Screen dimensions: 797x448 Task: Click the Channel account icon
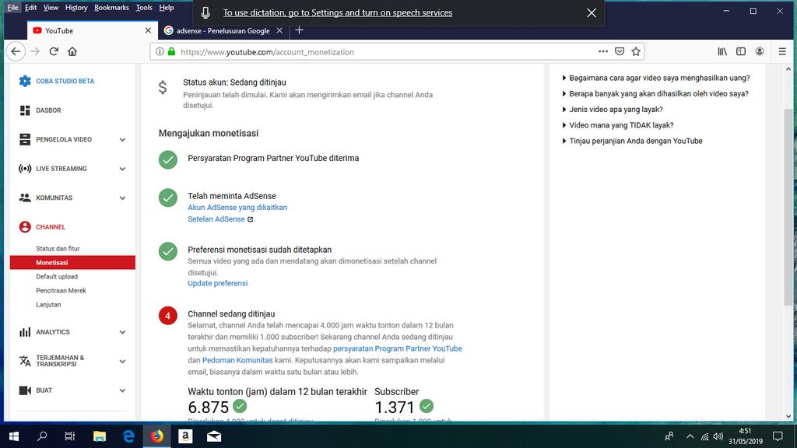(x=24, y=227)
